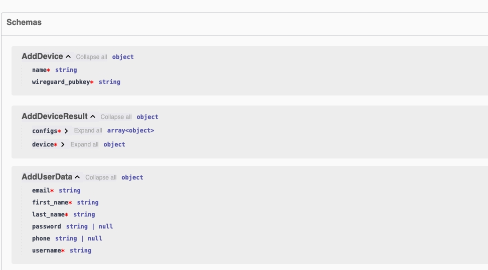Click the array<object> type label of configs
This screenshot has width=488, height=270.
130,130
